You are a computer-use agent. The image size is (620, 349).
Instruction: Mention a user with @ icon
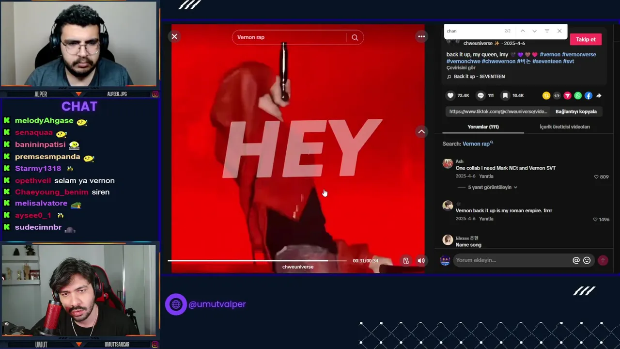click(x=576, y=260)
